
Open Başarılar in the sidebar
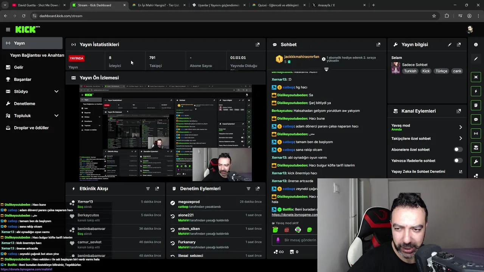tap(32, 79)
